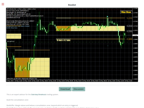Click the Download button
The width and height of the screenshot is (144, 108).
(65, 89)
